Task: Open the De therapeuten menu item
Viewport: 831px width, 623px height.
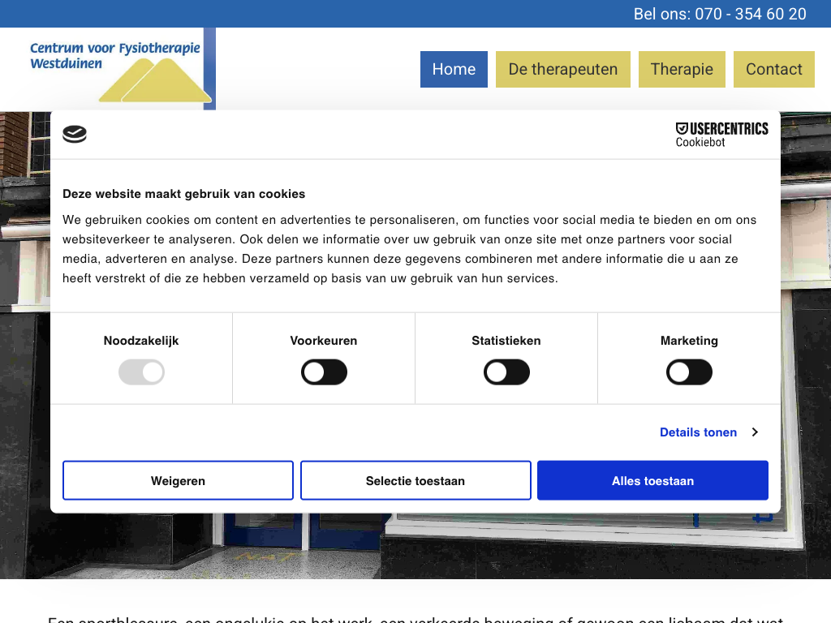Action: click(x=563, y=70)
